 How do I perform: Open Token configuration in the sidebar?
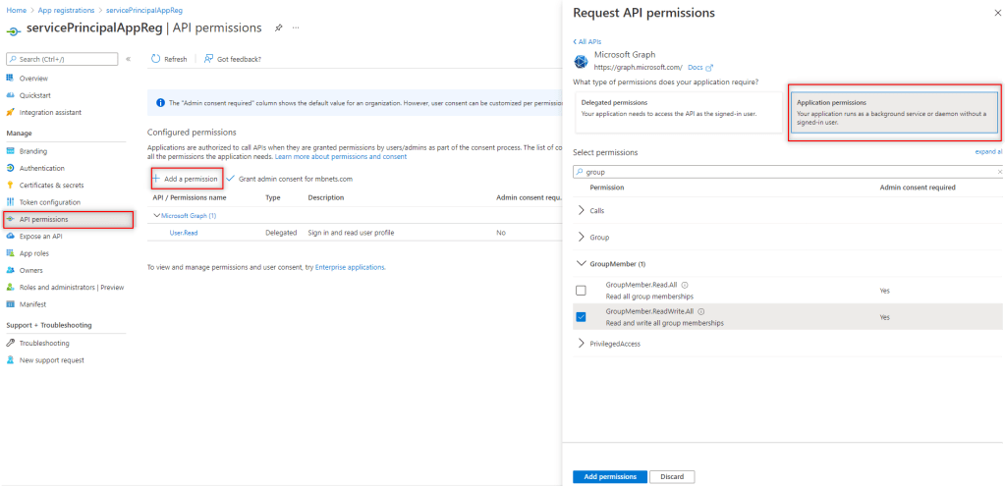pos(51,201)
